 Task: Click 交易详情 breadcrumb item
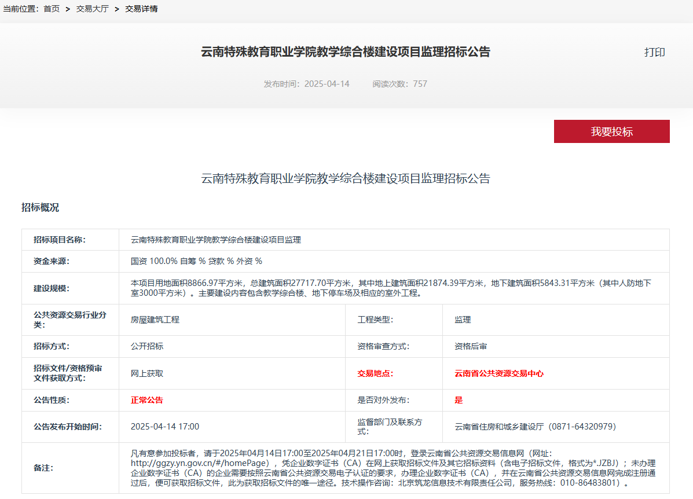tap(141, 9)
